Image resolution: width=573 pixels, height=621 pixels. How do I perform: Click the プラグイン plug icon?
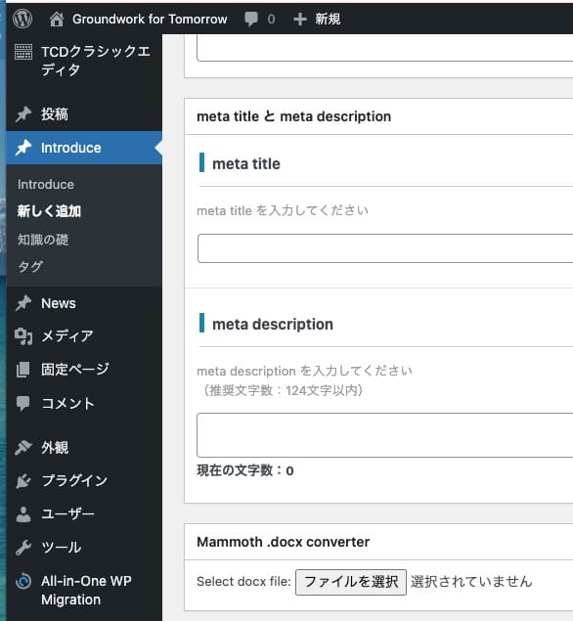(x=23, y=480)
